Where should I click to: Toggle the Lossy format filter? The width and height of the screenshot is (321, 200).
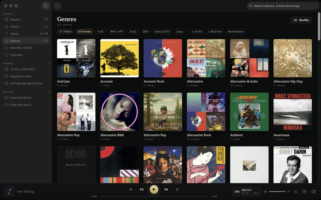point(179,32)
